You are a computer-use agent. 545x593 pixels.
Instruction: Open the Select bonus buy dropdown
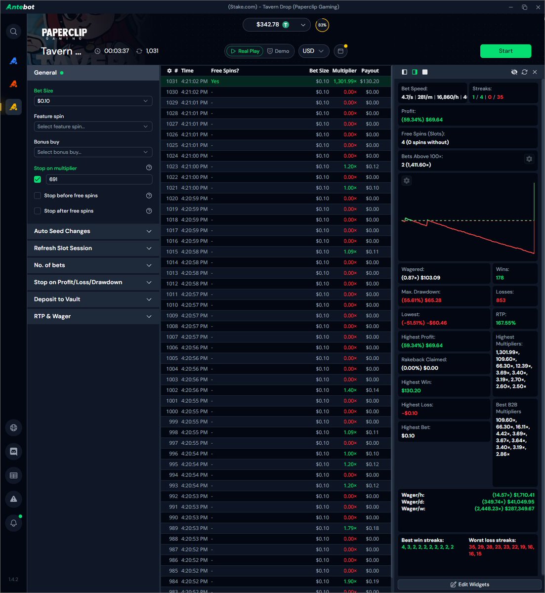pyautogui.click(x=93, y=152)
